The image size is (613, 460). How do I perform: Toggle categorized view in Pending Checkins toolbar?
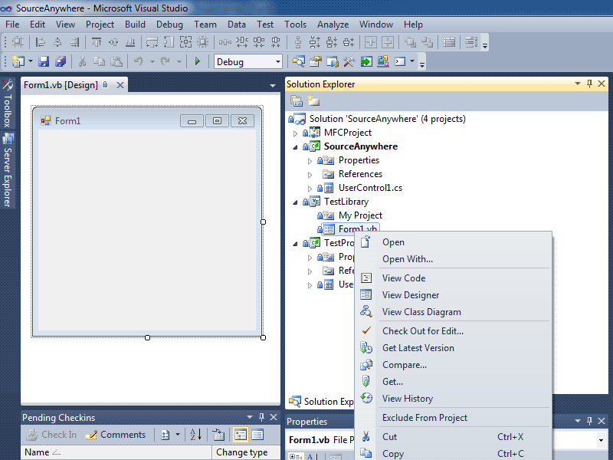241,434
